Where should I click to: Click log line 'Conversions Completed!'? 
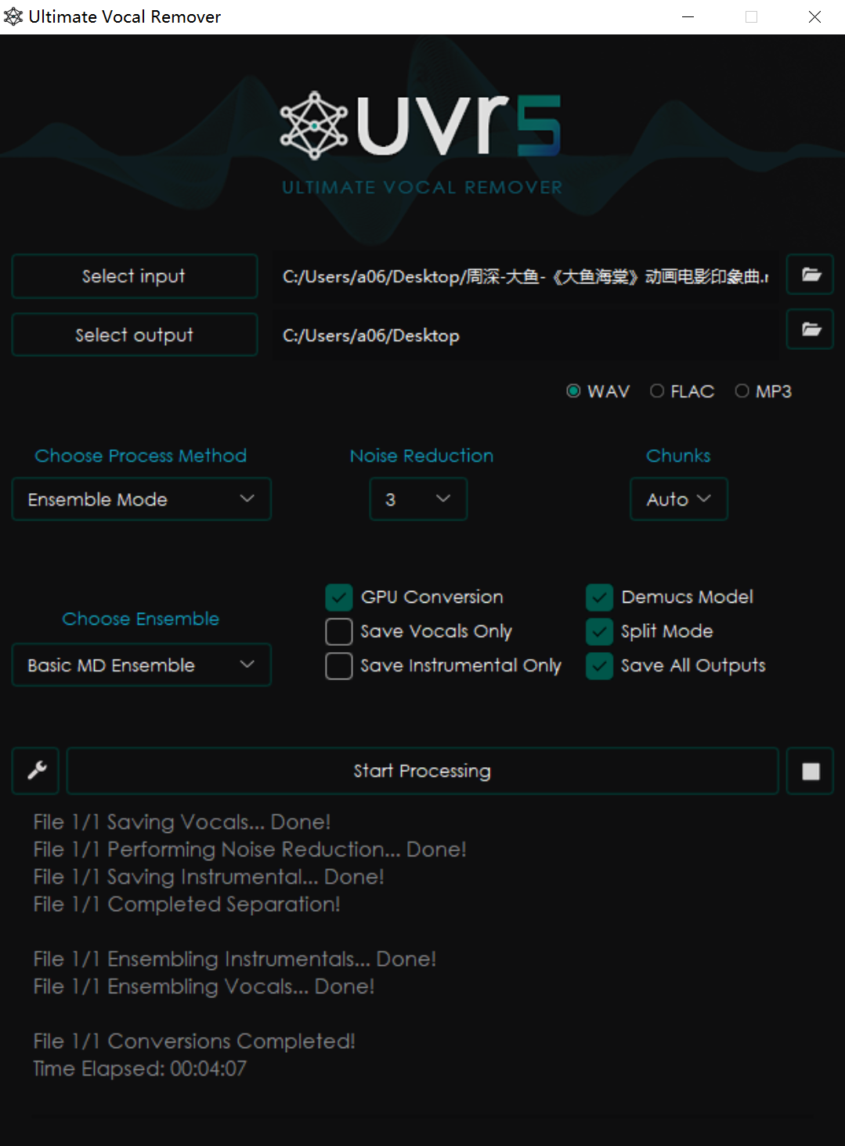[194, 1041]
